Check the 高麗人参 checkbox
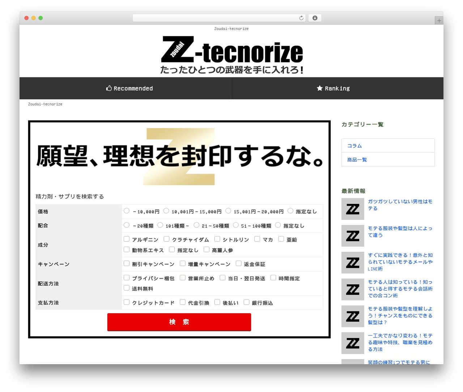463x392 pixels. tap(207, 250)
